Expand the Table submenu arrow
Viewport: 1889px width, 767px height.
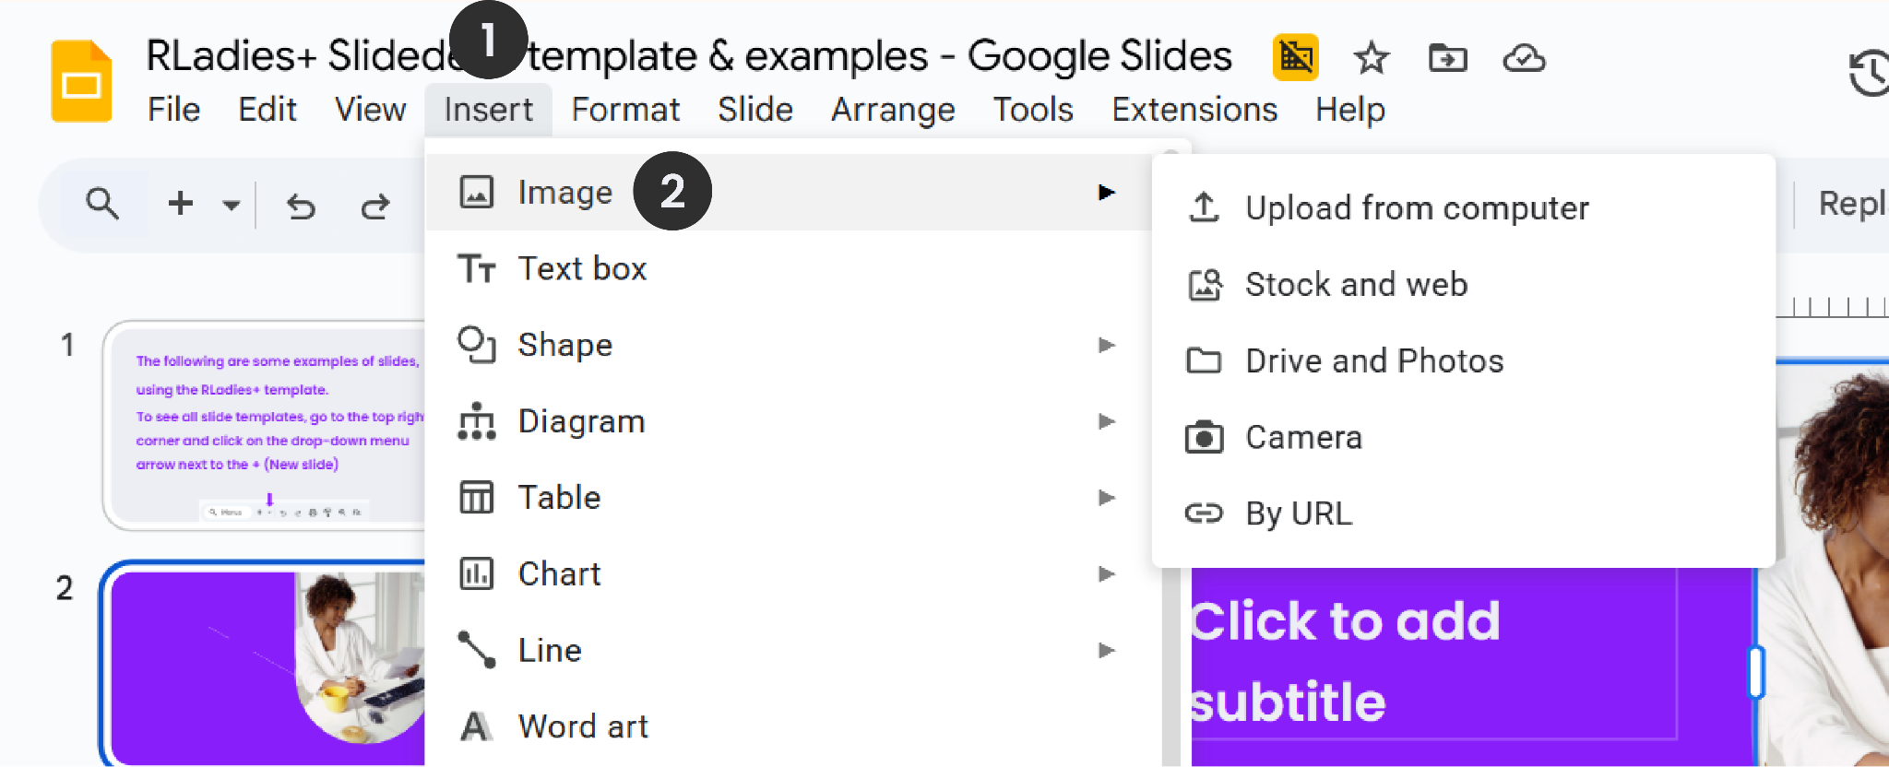pyautogui.click(x=1107, y=498)
